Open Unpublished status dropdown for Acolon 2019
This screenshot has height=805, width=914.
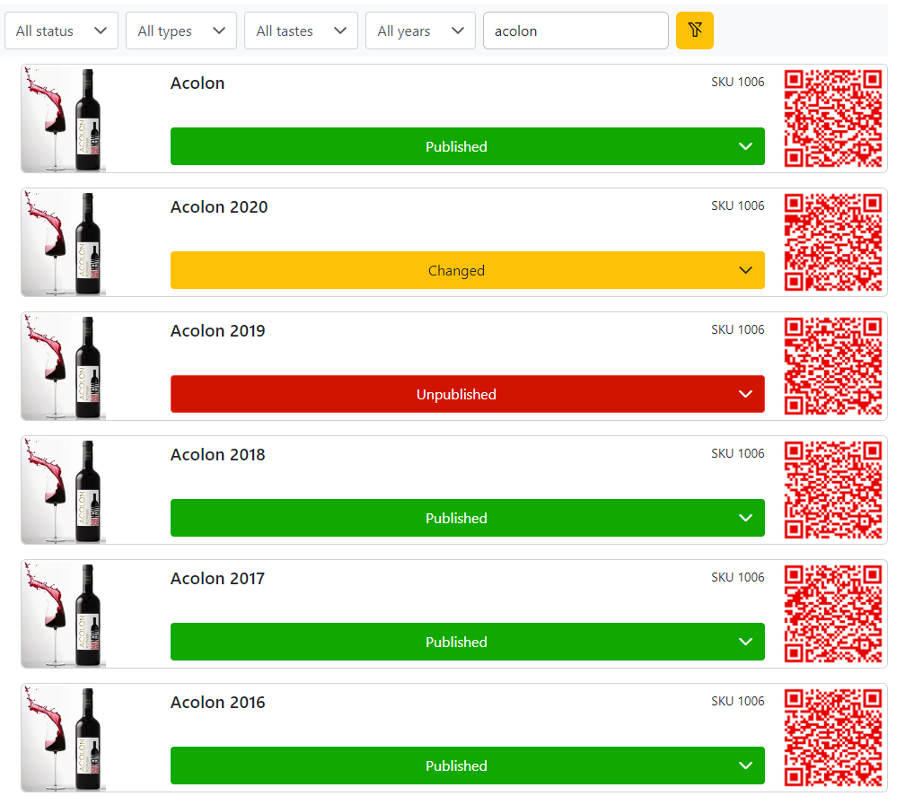pyautogui.click(x=467, y=394)
